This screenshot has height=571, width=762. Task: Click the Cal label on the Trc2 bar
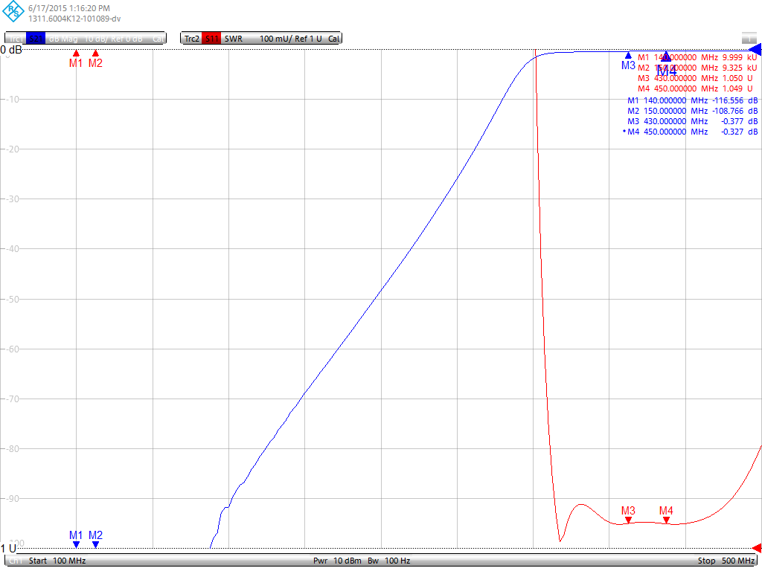(334, 39)
